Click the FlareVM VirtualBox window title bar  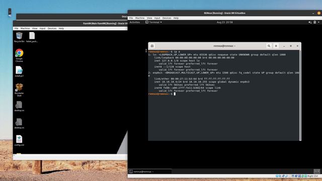click(x=70, y=24)
